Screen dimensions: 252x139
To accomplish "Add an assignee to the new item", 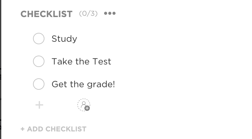I will pyautogui.click(x=84, y=105).
